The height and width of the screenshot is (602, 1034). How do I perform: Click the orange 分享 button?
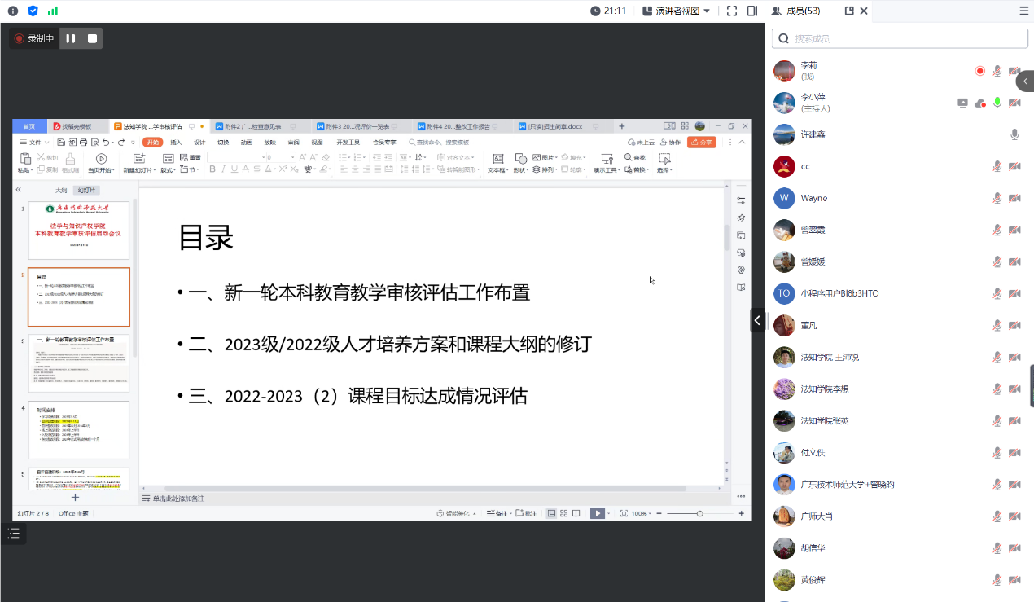tap(701, 142)
